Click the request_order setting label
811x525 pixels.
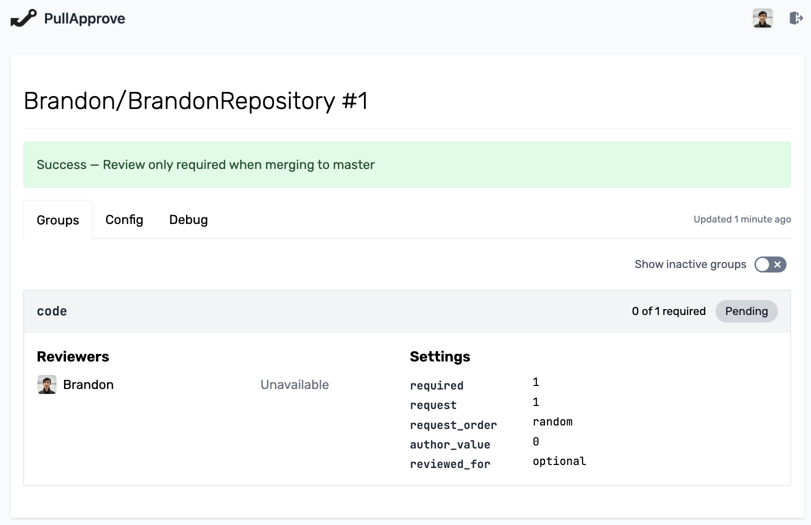453,425
